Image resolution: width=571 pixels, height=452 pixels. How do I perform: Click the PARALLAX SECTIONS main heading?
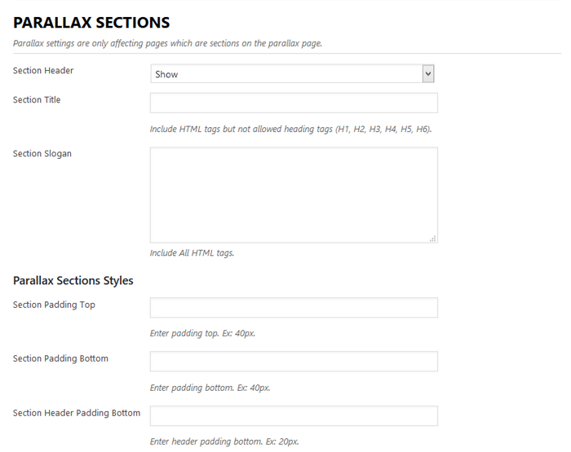[x=91, y=23]
